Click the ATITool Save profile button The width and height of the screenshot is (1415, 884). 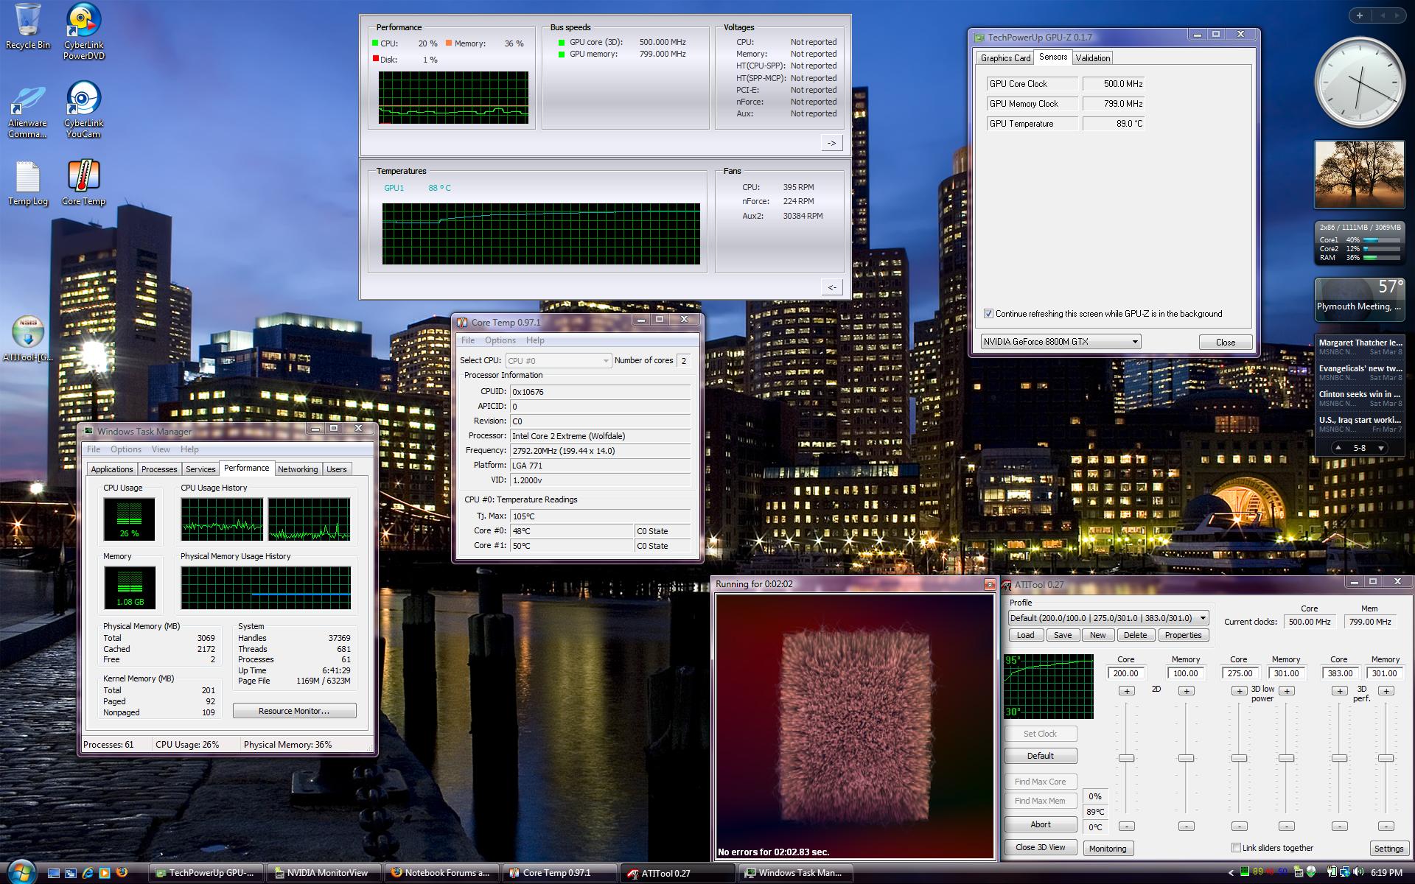(1063, 635)
